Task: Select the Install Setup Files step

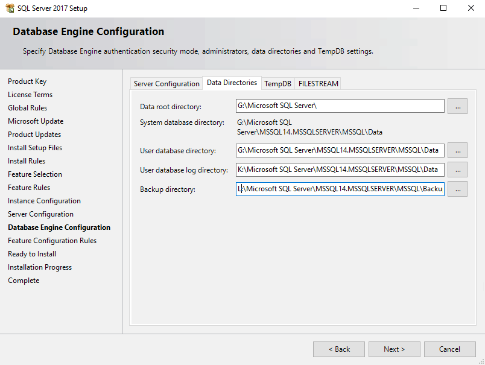Action: point(35,148)
